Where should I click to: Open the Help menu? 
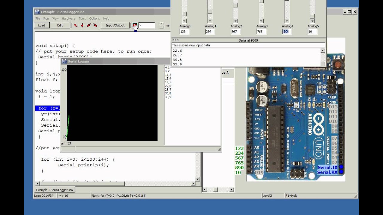pos(106,19)
